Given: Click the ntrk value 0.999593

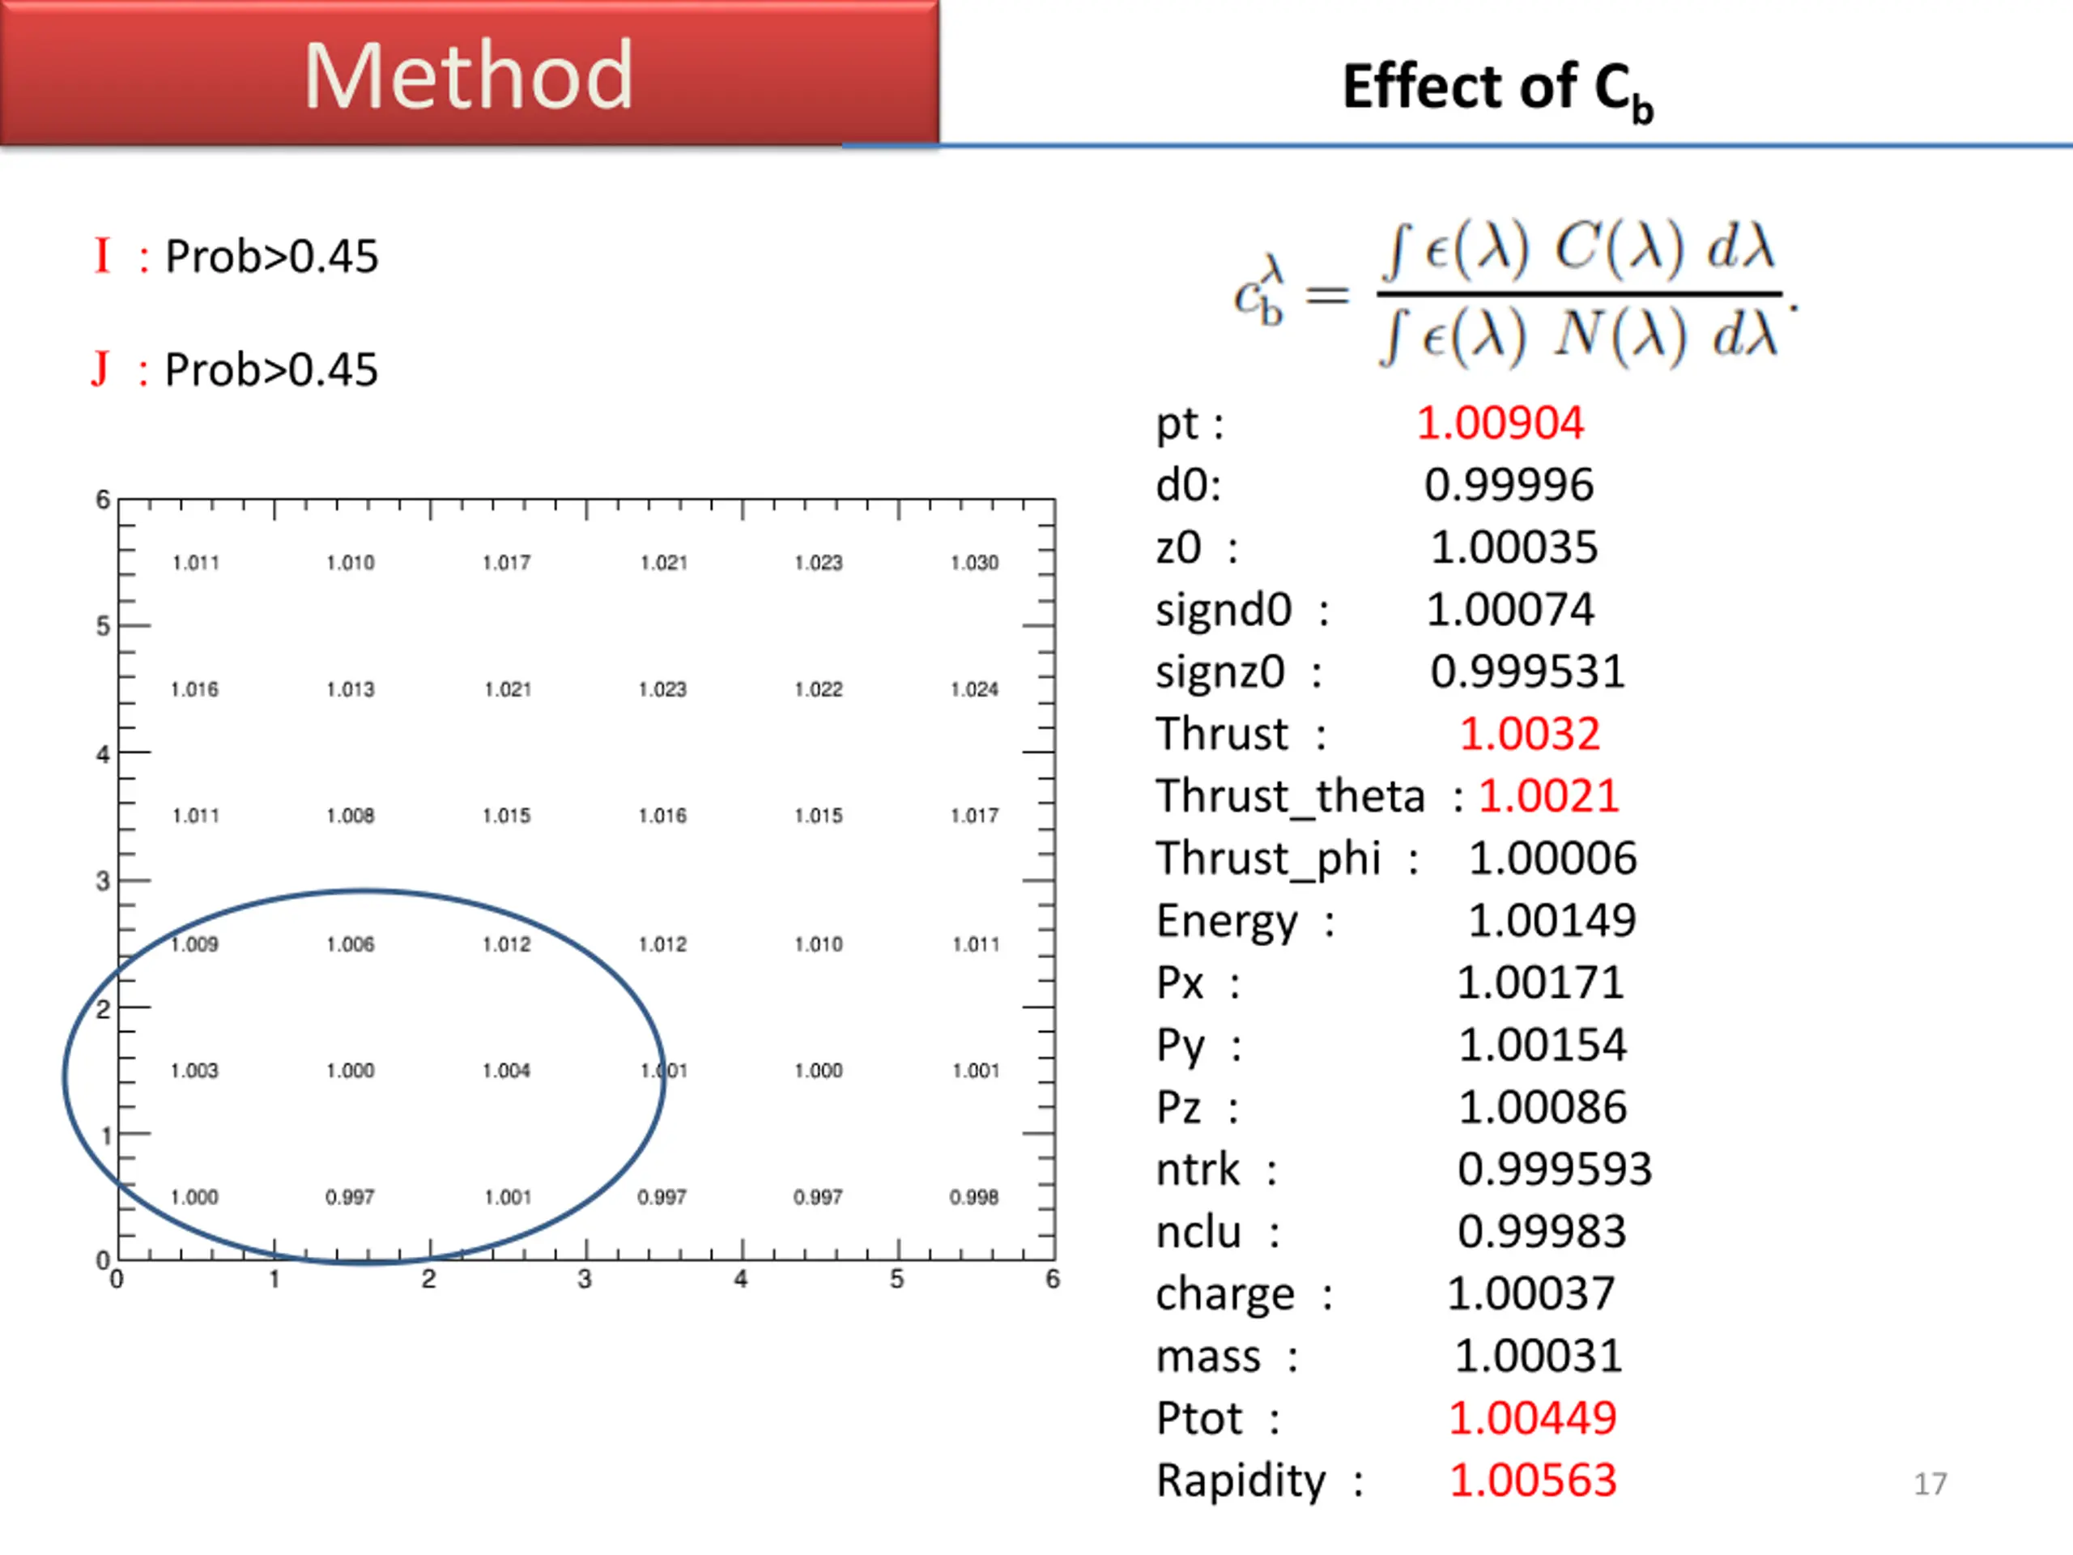Looking at the screenshot, I should tap(1554, 1169).
